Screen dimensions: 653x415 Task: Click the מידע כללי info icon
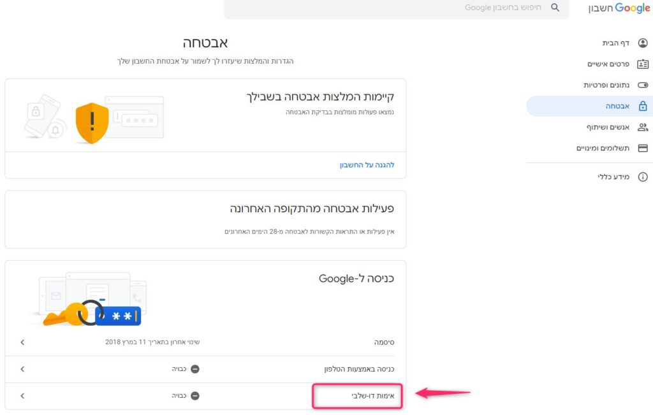643,177
